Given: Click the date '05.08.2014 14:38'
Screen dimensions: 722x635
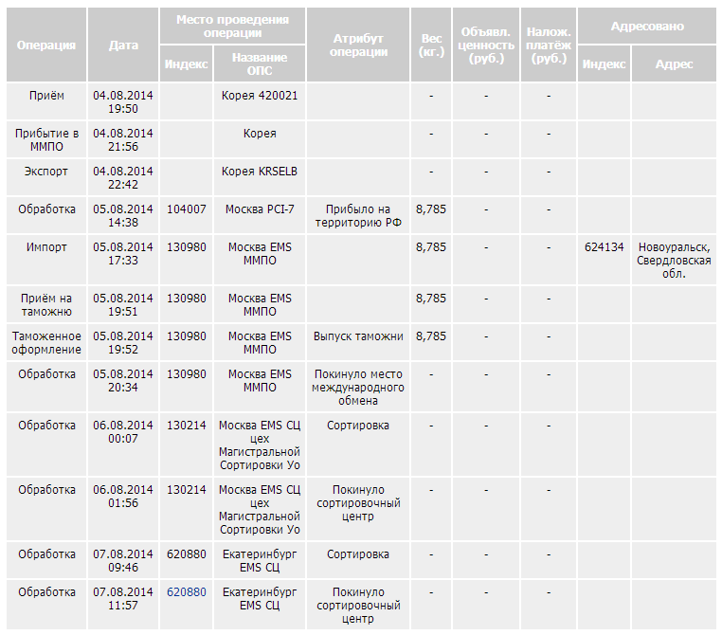Looking at the screenshot, I should 123,215.
